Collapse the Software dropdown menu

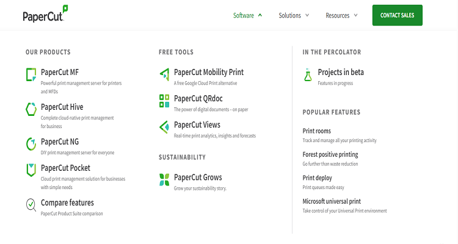247,15
